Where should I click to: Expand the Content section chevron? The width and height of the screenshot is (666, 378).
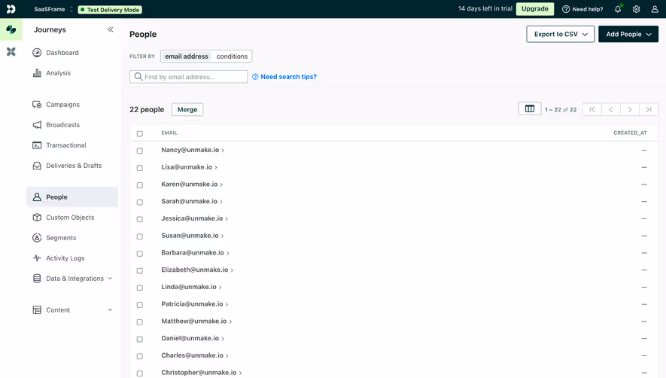110,310
